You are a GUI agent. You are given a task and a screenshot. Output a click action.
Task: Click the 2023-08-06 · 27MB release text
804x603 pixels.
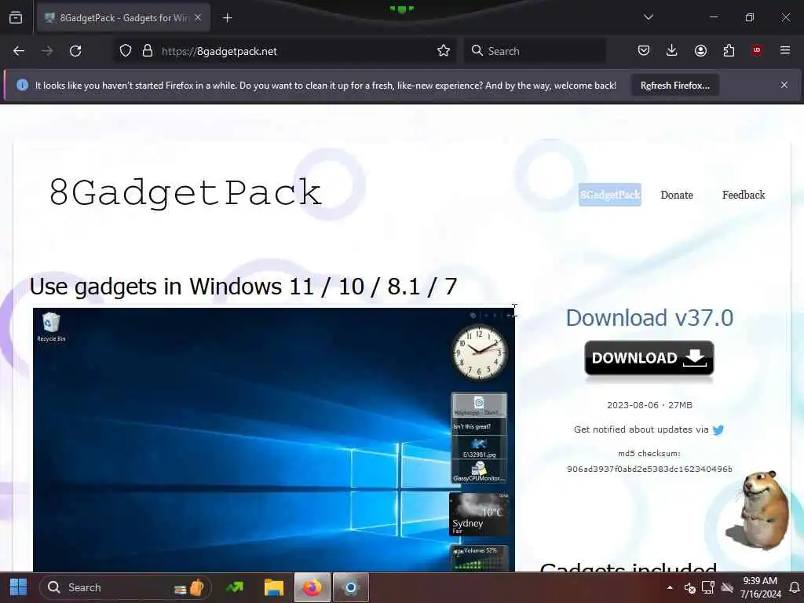point(649,405)
